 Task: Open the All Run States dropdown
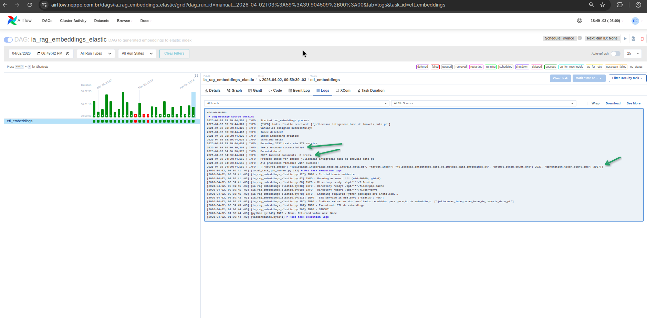(137, 54)
